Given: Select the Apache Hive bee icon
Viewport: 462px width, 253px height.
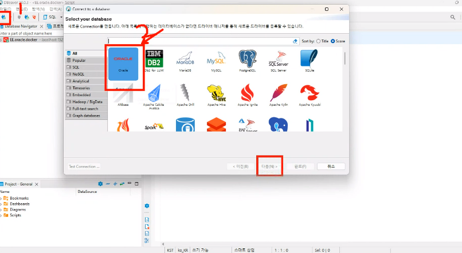Looking at the screenshot, I should tap(217, 95).
